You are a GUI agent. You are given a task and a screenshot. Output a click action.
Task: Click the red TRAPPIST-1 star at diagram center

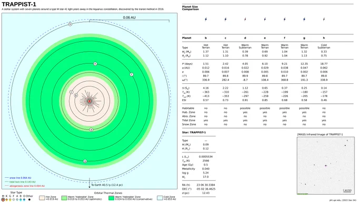pos(89,101)
